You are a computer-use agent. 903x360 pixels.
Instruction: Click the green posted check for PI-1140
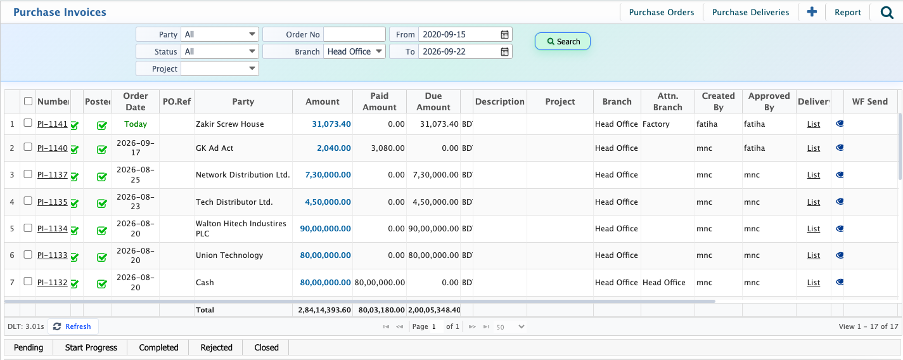pyautogui.click(x=101, y=150)
